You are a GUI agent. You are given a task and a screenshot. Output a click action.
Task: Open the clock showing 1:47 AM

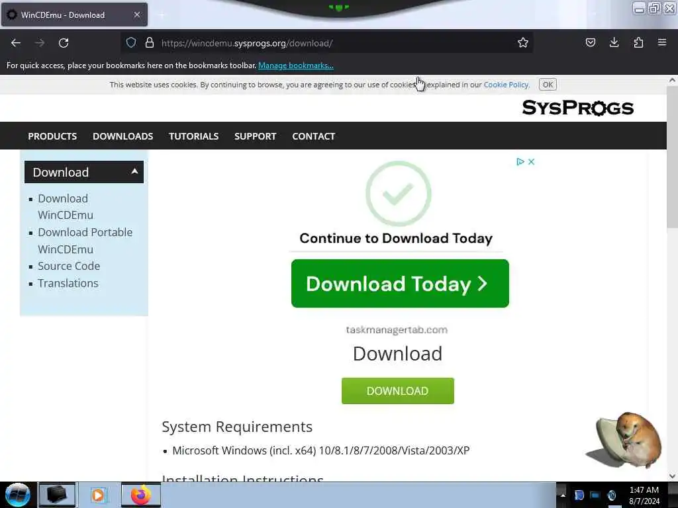(x=644, y=495)
